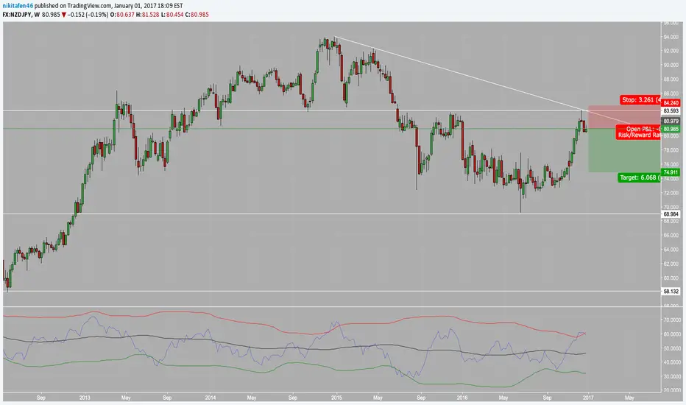
Task: Click the 2016 label on time axis
Action: [462, 398]
